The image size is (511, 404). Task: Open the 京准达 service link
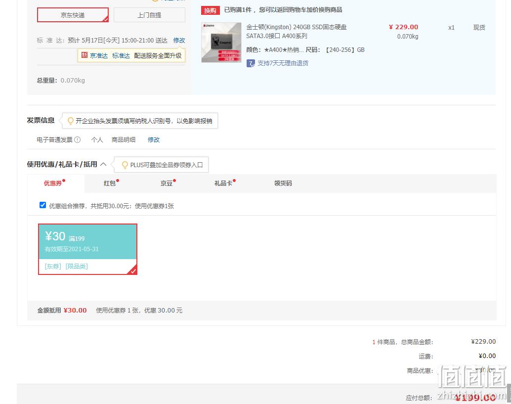(99, 56)
